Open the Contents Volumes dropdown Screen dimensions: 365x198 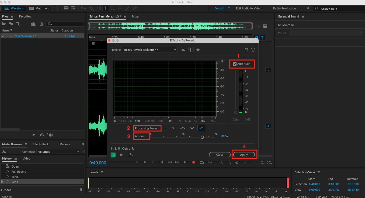point(58,152)
